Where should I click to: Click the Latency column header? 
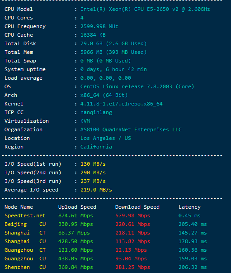tap(189, 207)
